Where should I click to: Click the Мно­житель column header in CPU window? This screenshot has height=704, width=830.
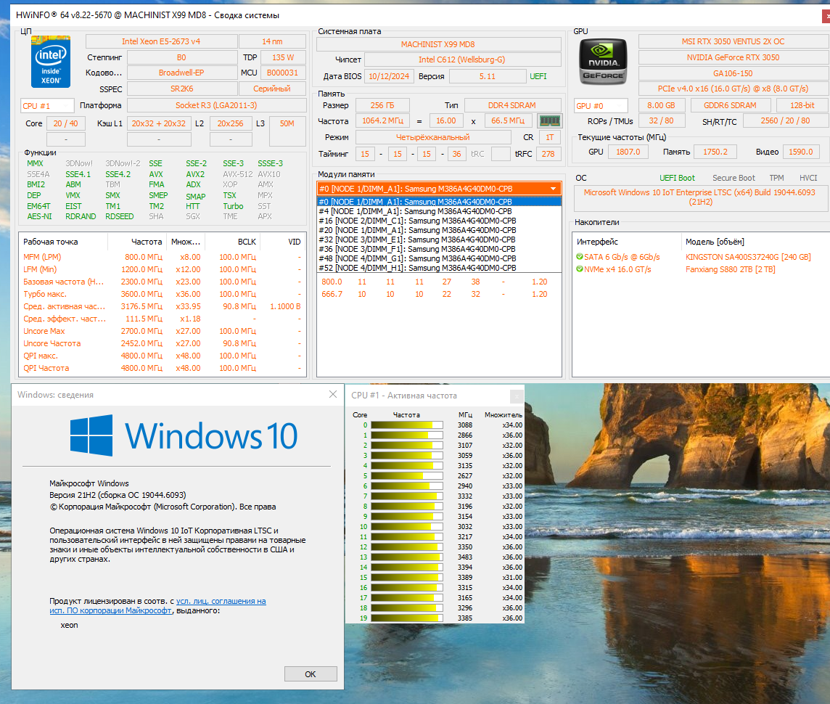click(x=504, y=414)
